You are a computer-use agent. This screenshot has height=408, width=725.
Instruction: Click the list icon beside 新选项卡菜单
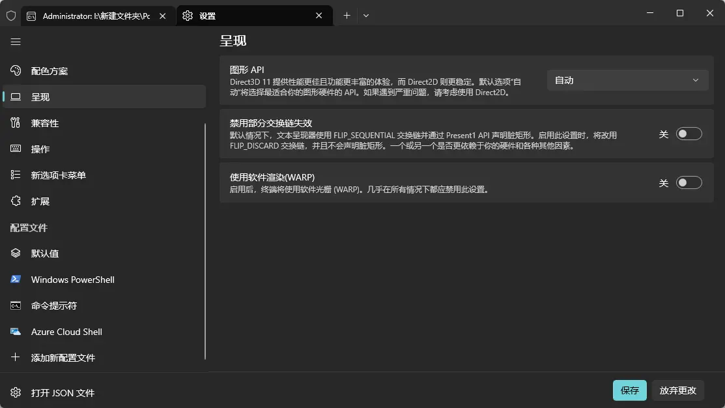pos(16,175)
